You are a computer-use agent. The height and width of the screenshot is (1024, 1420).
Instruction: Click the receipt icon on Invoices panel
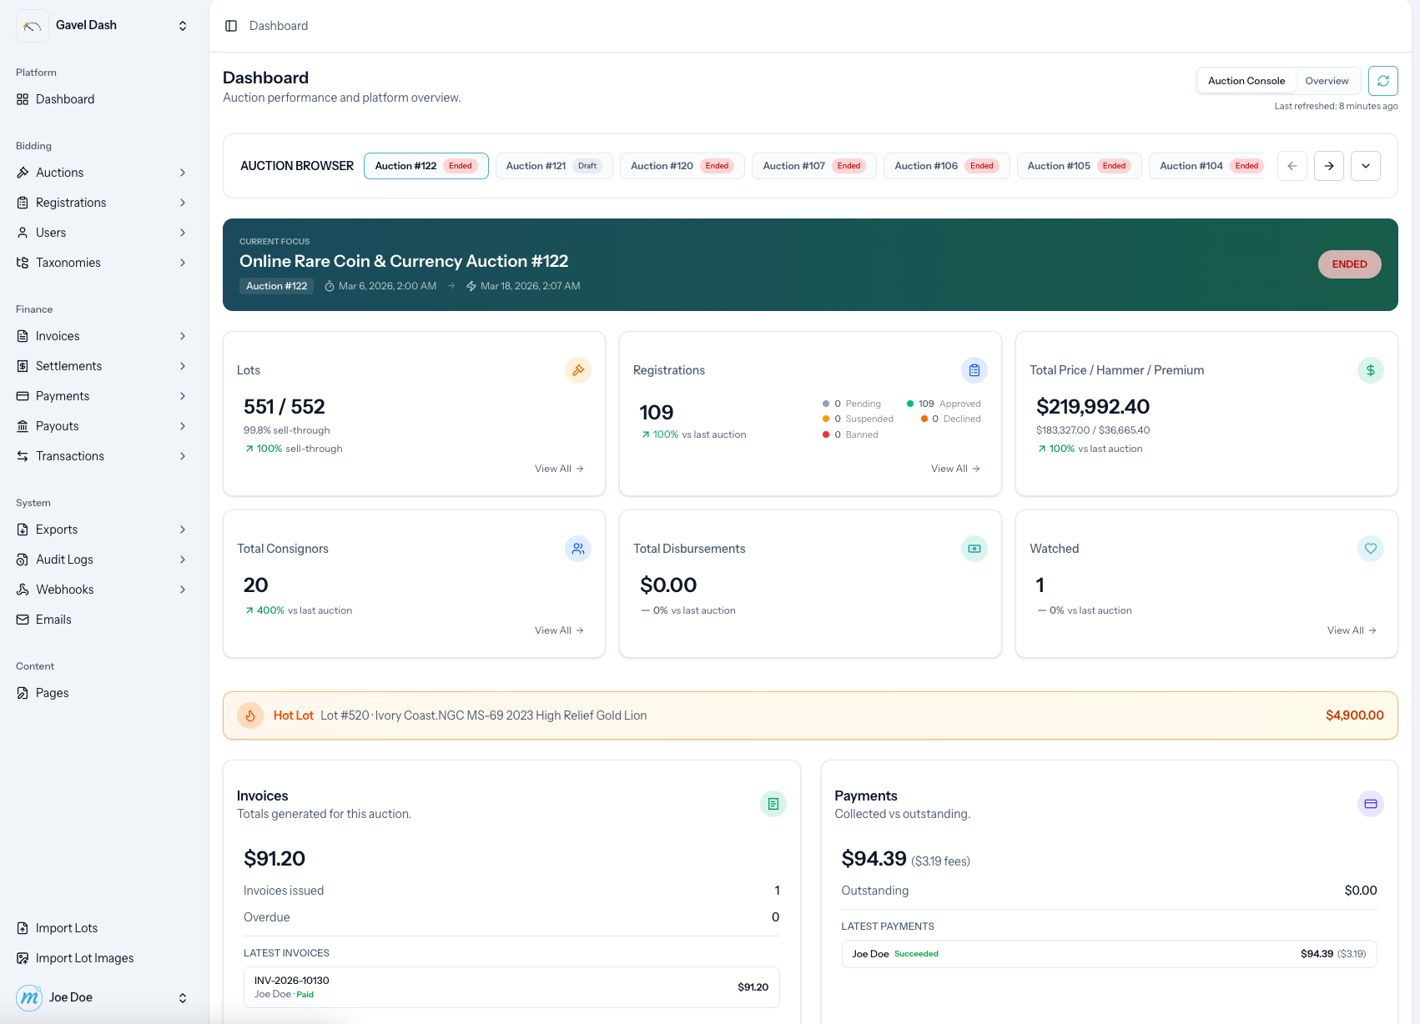pyautogui.click(x=773, y=804)
